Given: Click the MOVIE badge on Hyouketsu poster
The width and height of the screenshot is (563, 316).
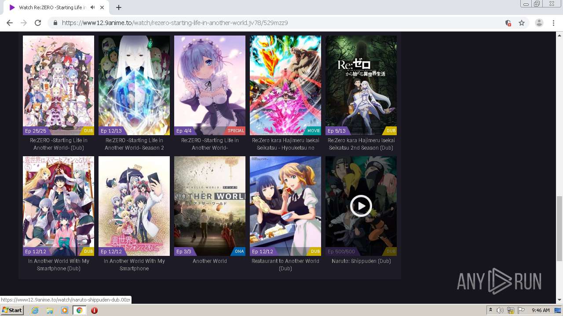Looking at the screenshot, I should click(314, 131).
